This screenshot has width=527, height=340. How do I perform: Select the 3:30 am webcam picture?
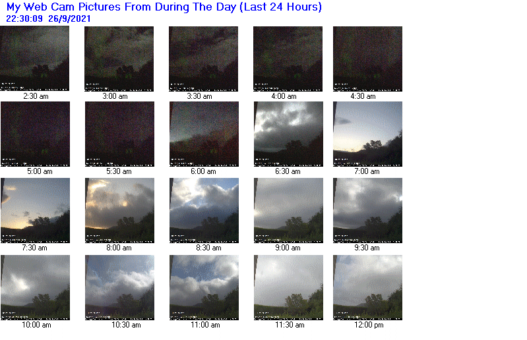[x=203, y=59]
